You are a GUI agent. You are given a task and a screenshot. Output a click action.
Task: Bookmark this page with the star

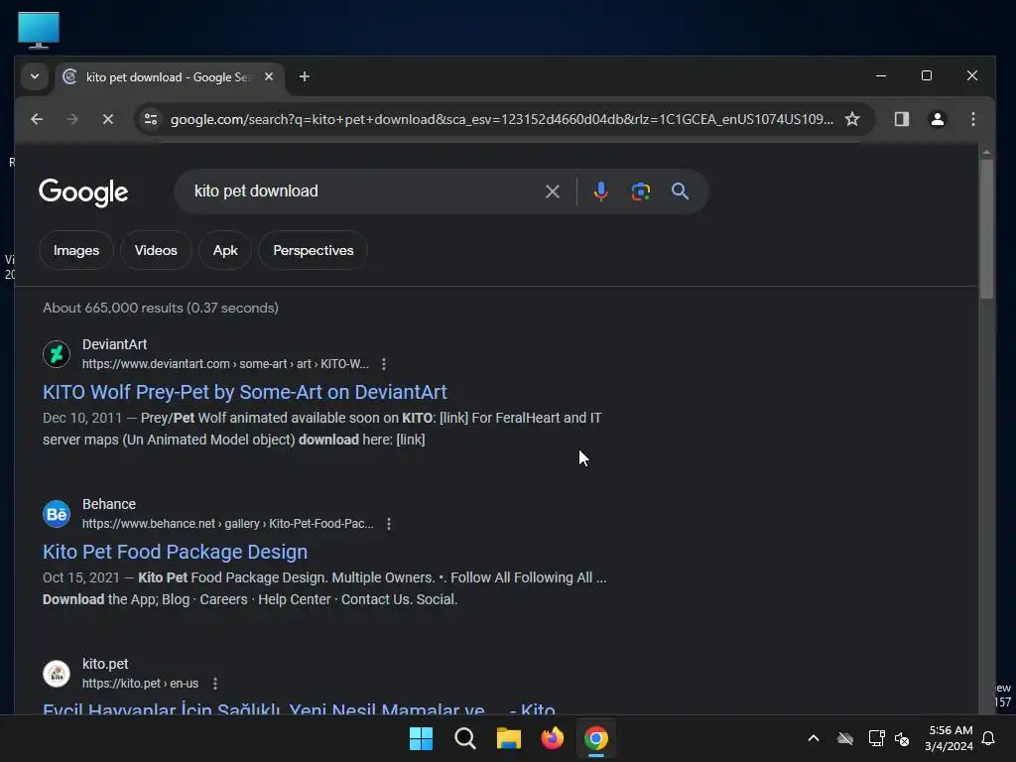[852, 119]
